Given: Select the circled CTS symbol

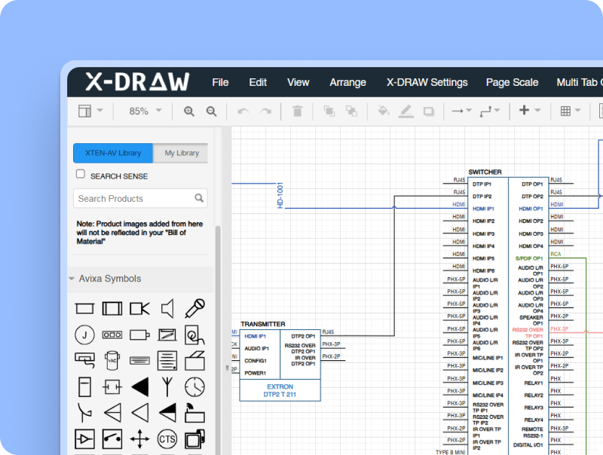Looking at the screenshot, I should pos(167,439).
